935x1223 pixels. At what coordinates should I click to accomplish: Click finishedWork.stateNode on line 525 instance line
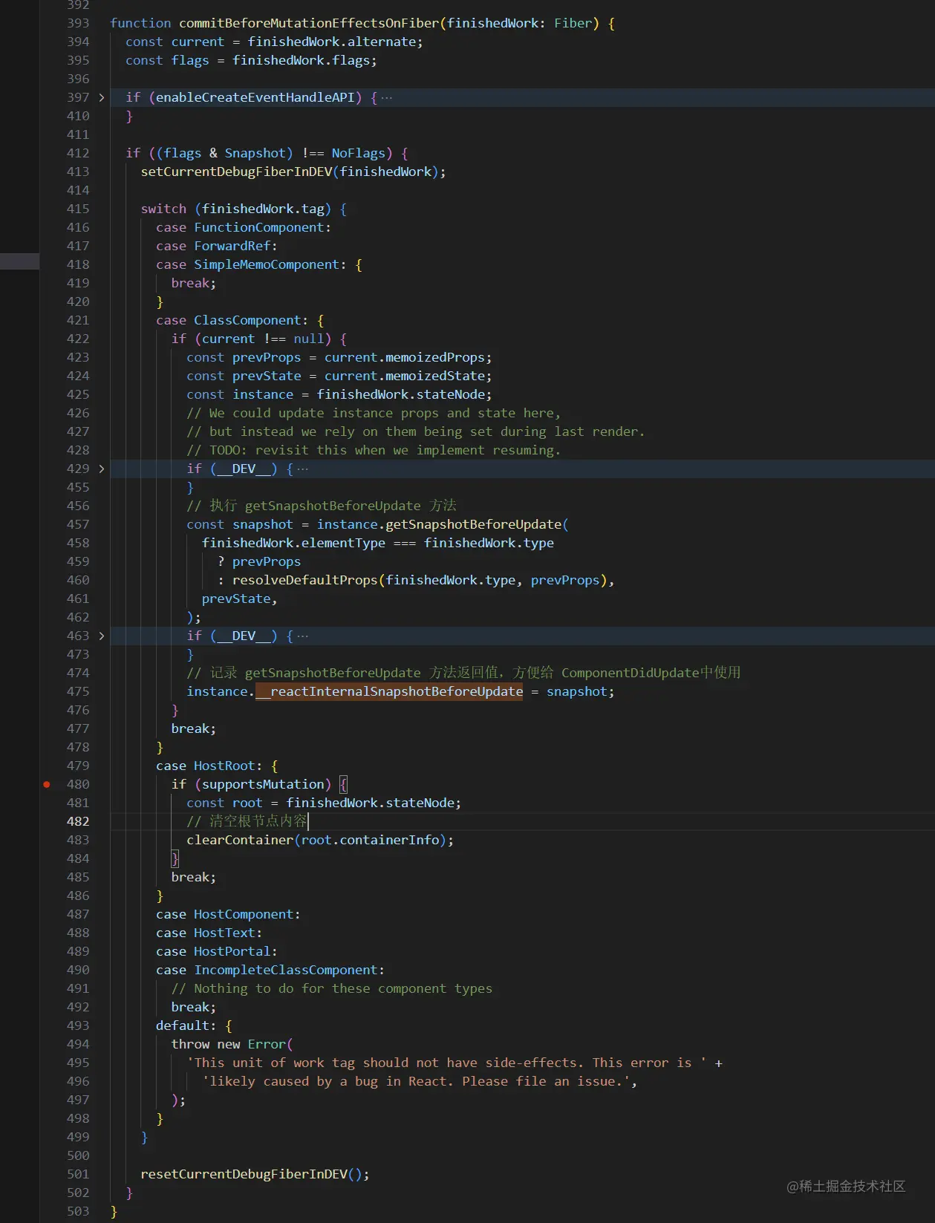click(x=401, y=394)
